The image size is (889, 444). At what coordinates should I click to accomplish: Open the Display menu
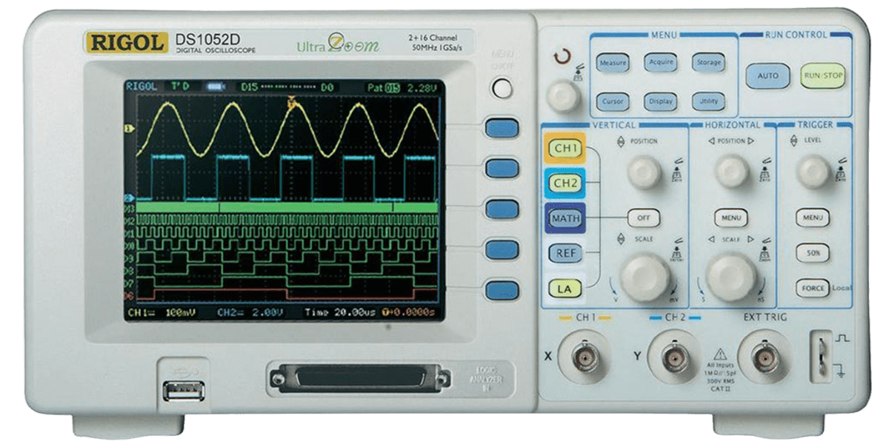pos(660,101)
